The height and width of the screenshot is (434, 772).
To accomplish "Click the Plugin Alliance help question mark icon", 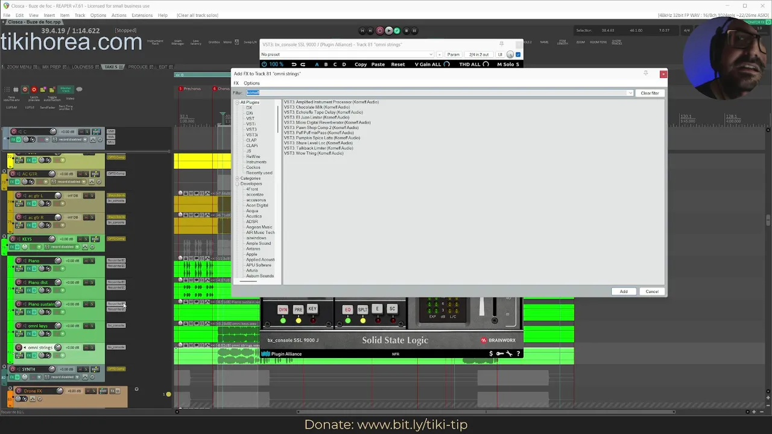I will (518, 354).
